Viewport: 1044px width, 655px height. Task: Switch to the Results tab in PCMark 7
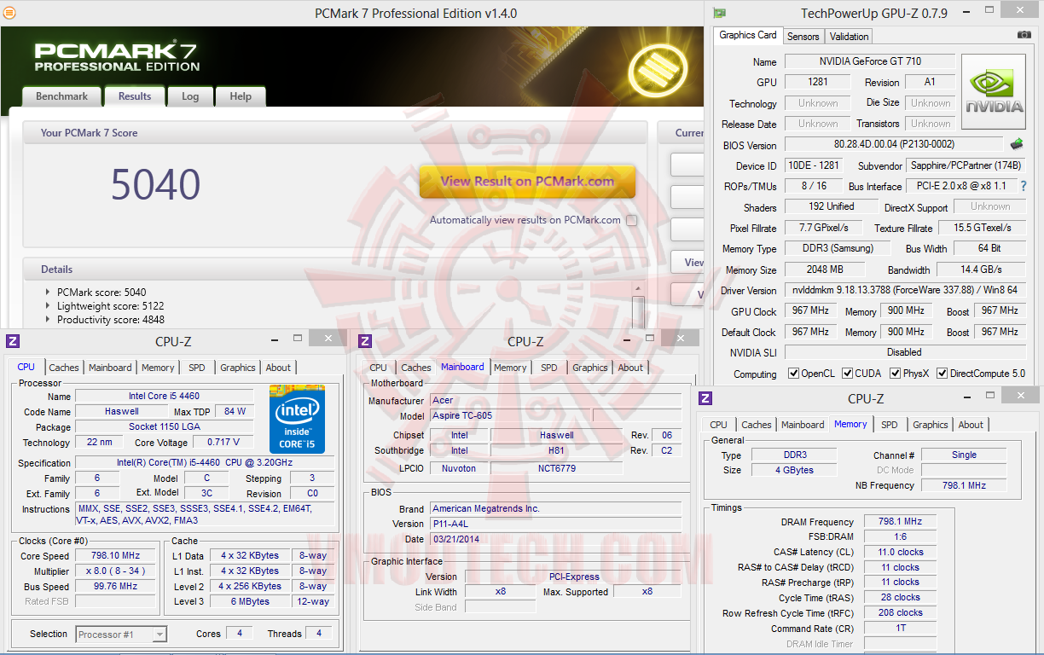[x=135, y=96]
